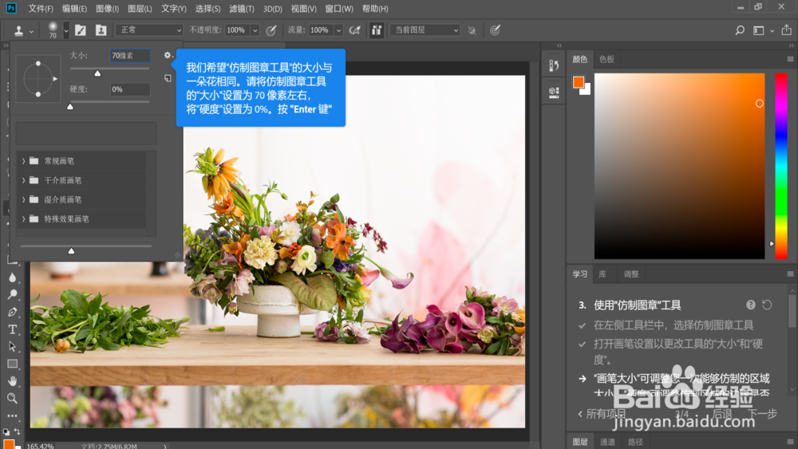The image size is (798, 449).
Task: Open the Color panel options menu
Action: [790, 59]
